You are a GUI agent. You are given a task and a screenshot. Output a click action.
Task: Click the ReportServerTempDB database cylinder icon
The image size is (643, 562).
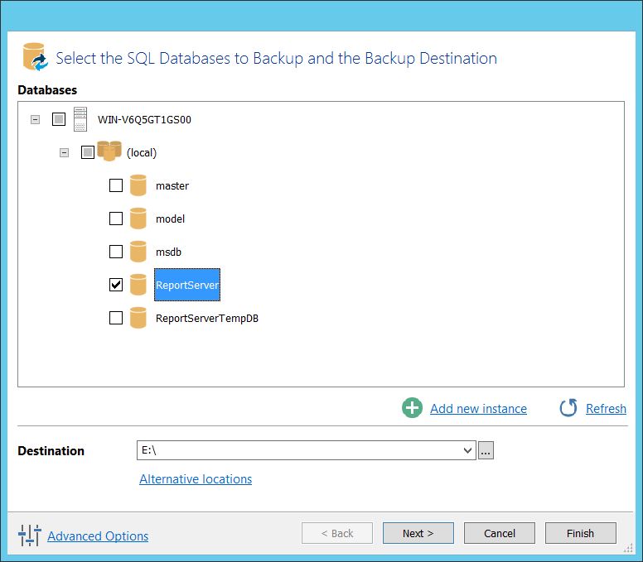[x=138, y=318]
